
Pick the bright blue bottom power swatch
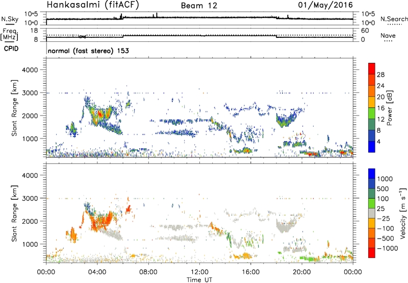pos(372,147)
